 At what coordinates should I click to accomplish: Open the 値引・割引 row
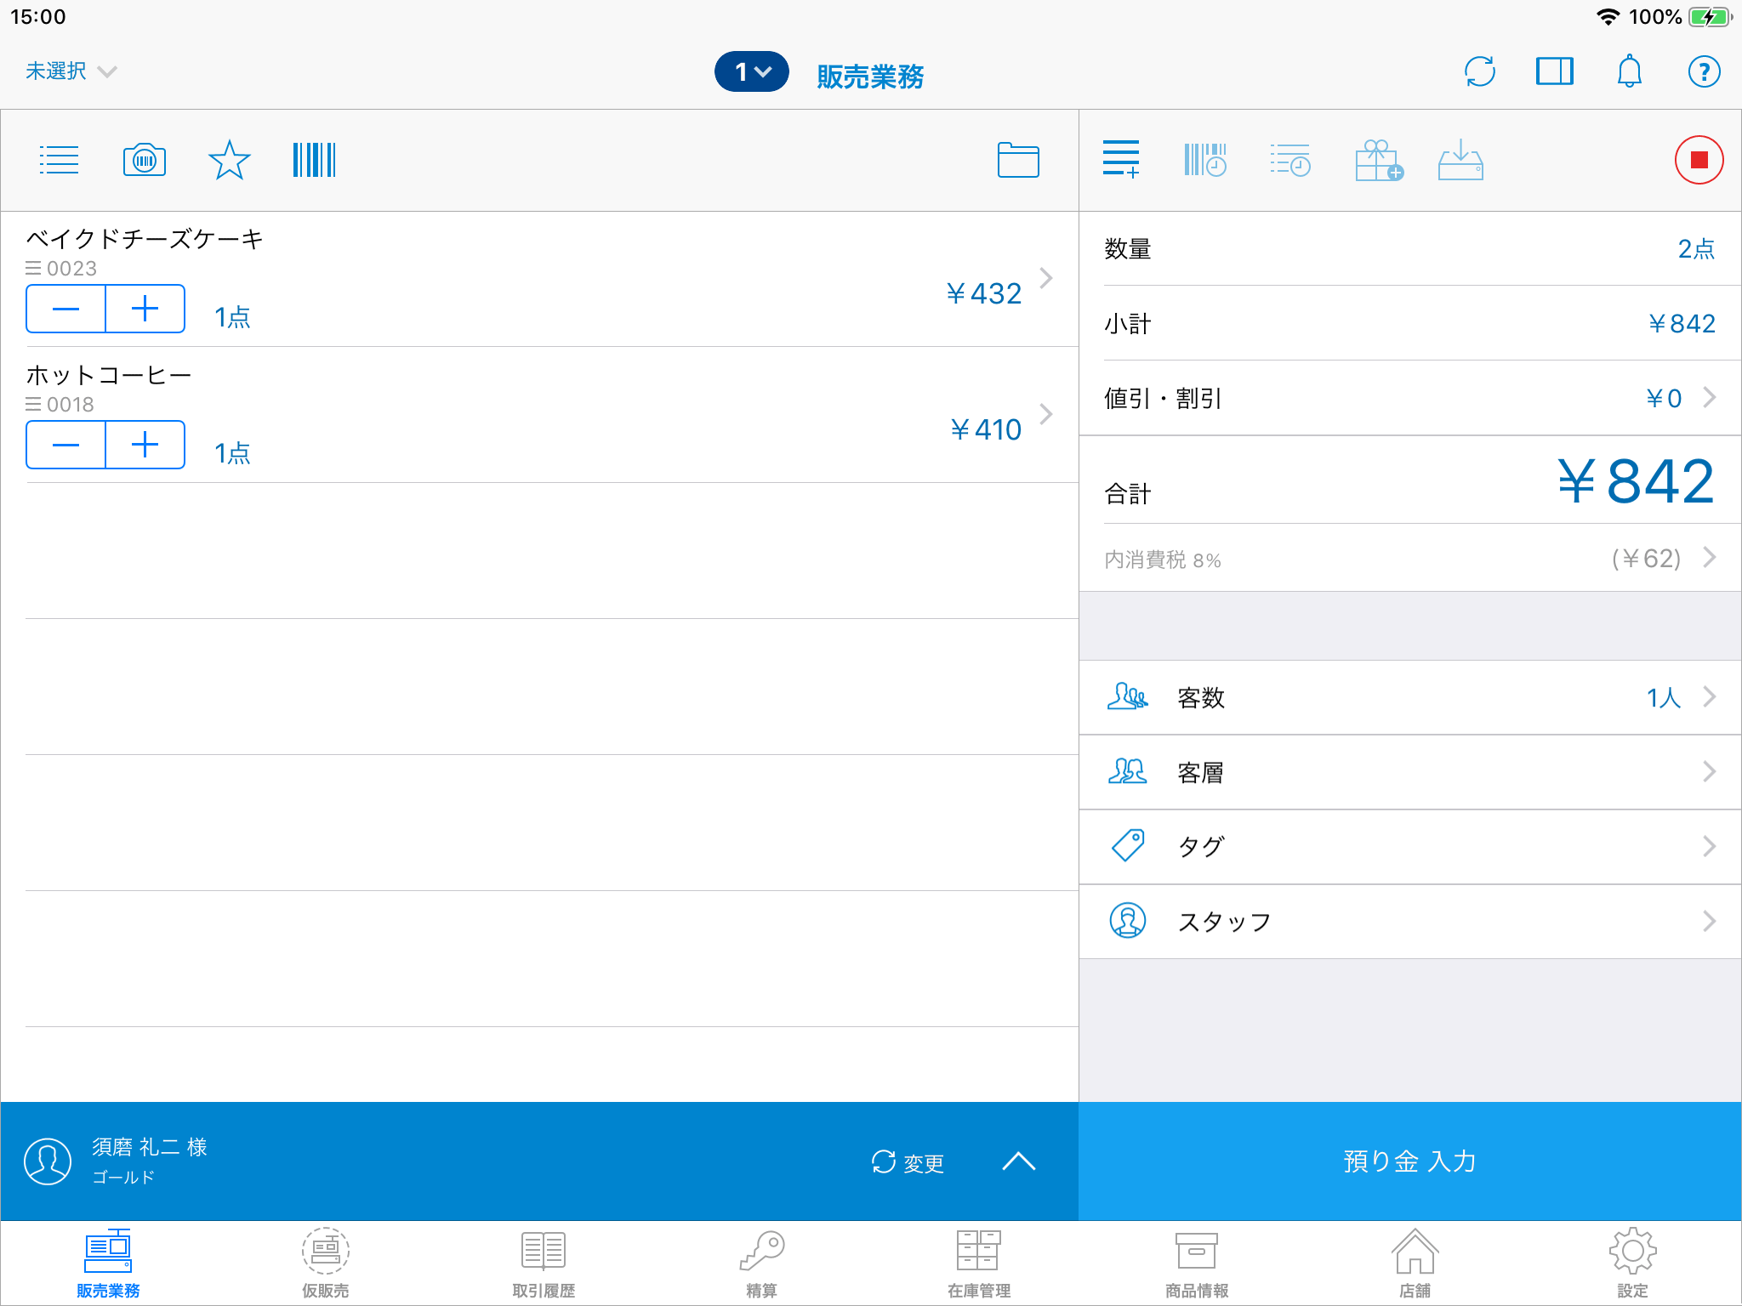click(x=1409, y=398)
